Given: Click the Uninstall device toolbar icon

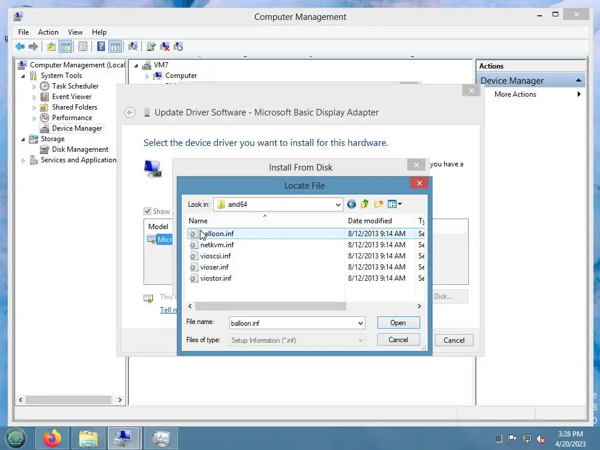Looking at the screenshot, I should click(165, 47).
